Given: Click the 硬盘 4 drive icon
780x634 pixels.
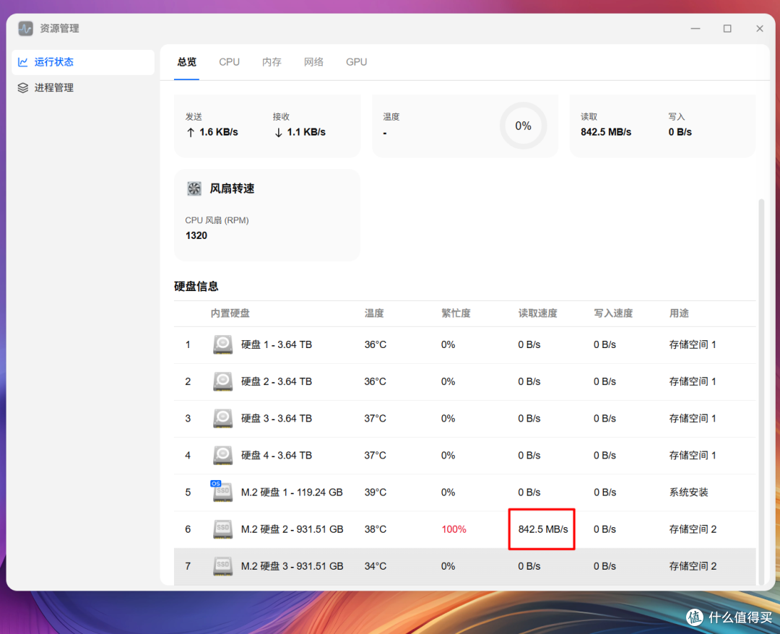Looking at the screenshot, I should pos(223,455).
